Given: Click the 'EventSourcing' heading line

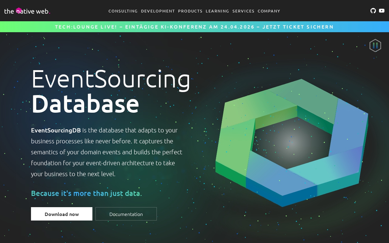Looking at the screenshot, I should (x=111, y=79).
